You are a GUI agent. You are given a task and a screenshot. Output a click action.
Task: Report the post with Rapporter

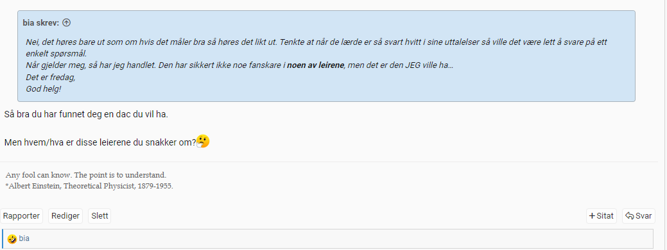[21, 216]
